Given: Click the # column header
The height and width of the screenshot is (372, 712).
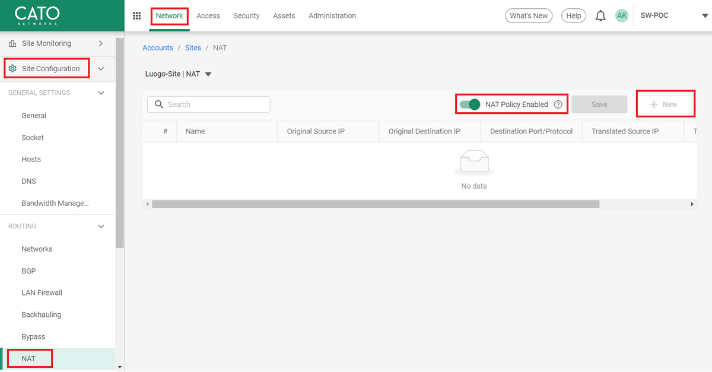Looking at the screenshot, I should click(160, 132).
